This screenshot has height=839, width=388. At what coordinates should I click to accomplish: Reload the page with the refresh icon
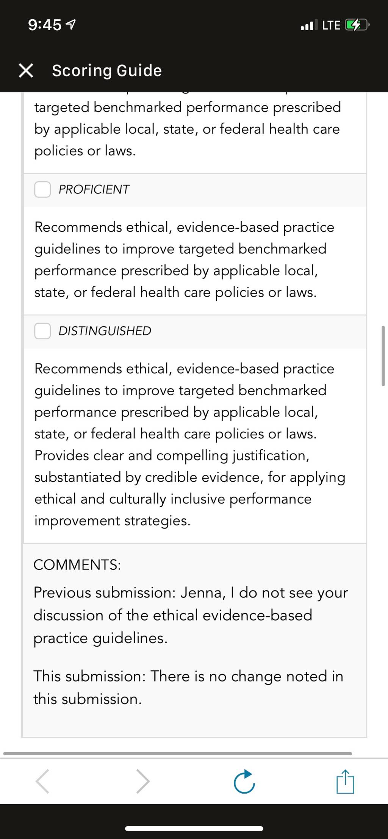pyautogui.click(x=244, y=781)
